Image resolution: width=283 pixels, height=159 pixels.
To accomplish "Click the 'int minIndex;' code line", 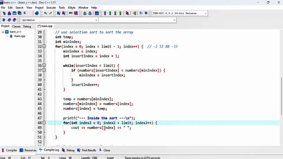I will point(68,42).
